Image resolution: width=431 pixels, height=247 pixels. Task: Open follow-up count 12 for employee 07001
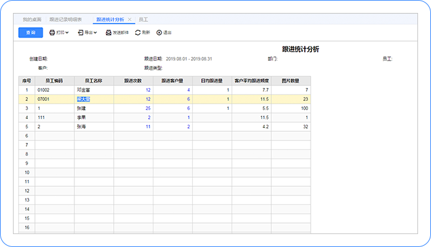[148, 99]
